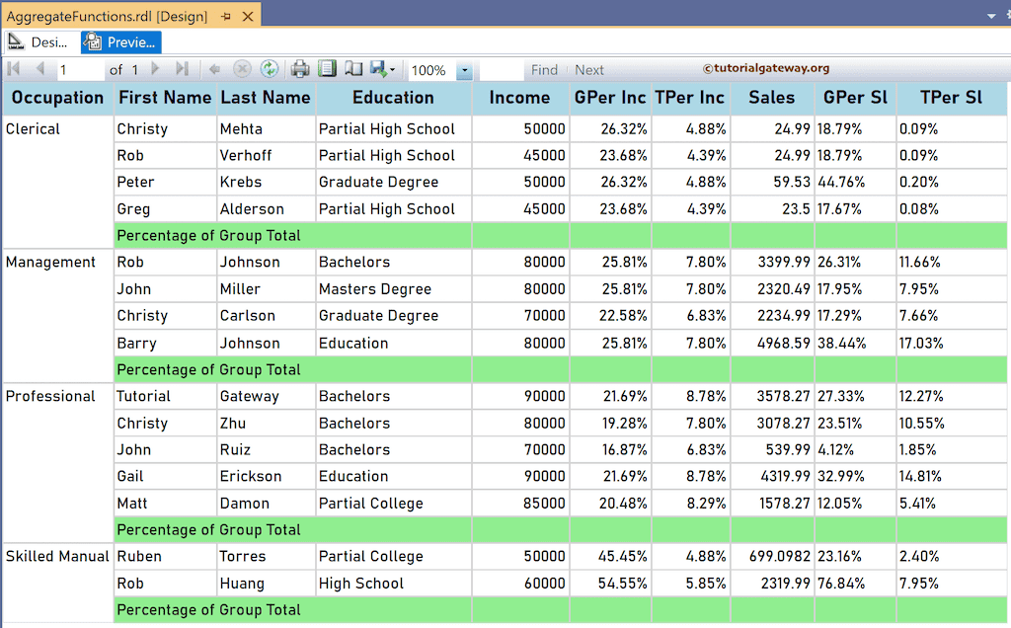Switch to the Design tab
The image size is (1011, 628).
coord(39,41)
